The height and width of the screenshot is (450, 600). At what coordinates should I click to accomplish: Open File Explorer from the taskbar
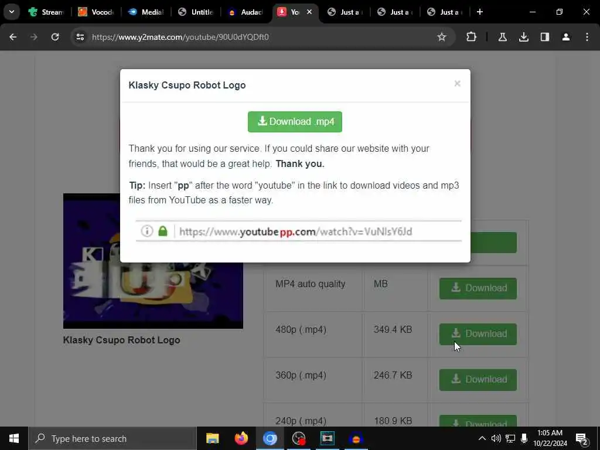(212, 438)
